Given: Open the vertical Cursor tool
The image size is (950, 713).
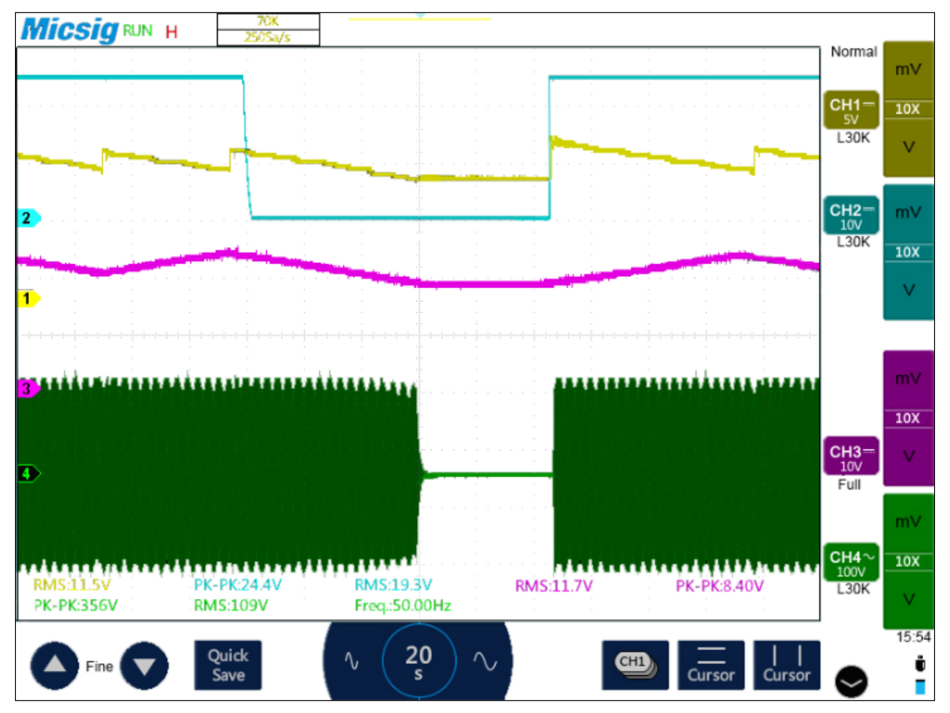Looking at the screenshot, I should point(786,665).
